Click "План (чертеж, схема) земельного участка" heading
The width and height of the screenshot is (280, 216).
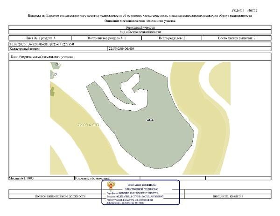[42, 57]
